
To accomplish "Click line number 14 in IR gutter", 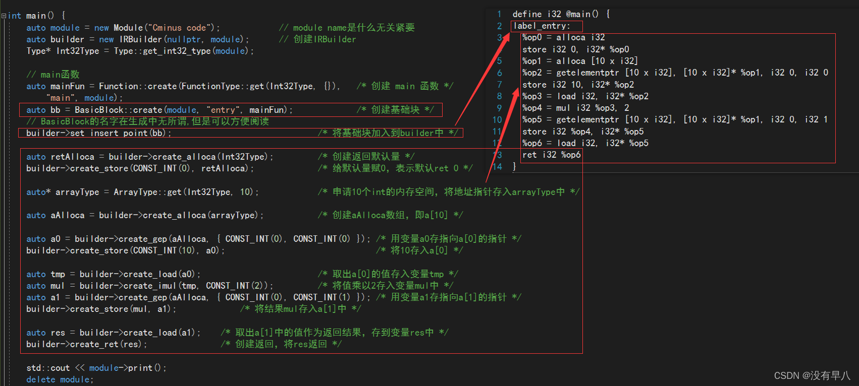I will [x=497, y=167].
